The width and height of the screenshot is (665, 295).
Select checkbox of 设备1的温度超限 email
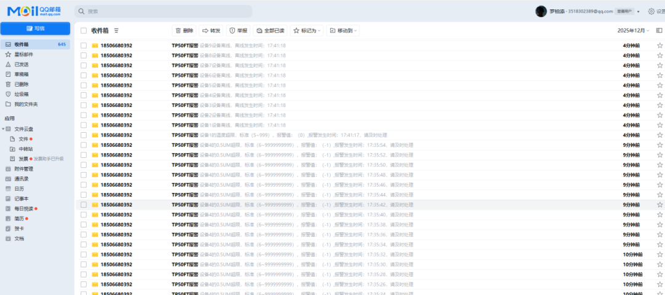point(84,135)
